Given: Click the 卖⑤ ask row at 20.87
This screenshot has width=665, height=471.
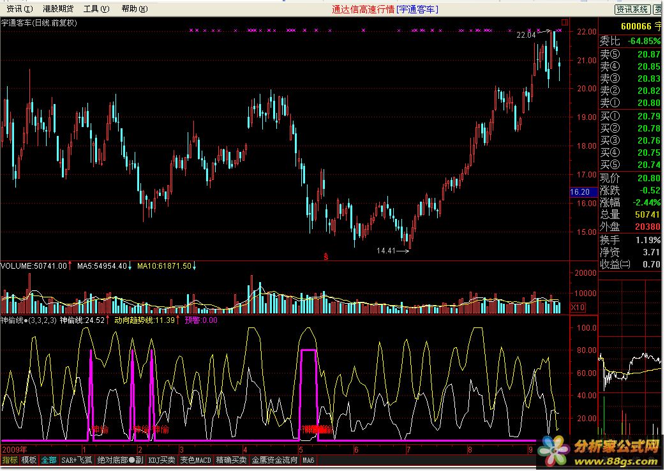Looking at the screenshot, I should (x=630, y=54).
